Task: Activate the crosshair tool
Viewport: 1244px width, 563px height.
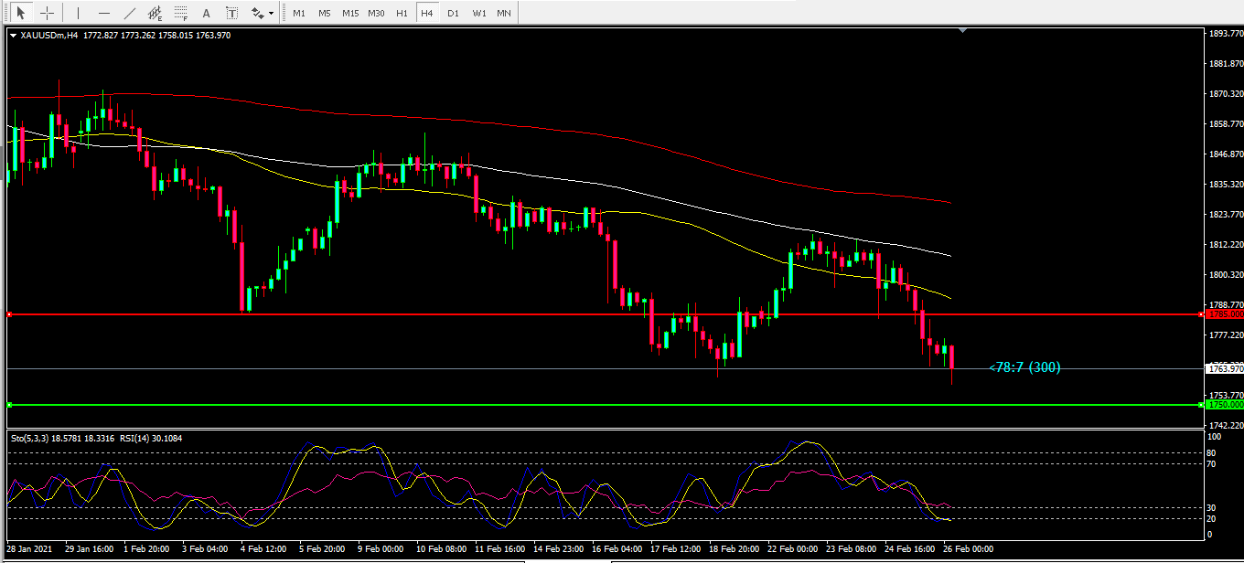Action: [x=47, y=13]
